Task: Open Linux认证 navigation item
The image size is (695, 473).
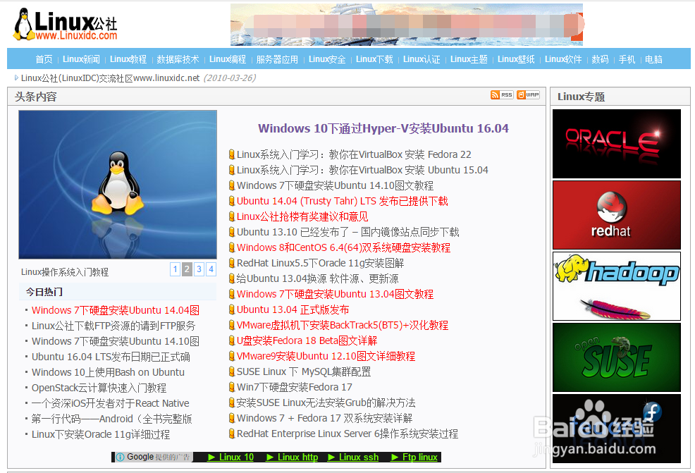Action: pyautogui.click(x=422, y=59)
